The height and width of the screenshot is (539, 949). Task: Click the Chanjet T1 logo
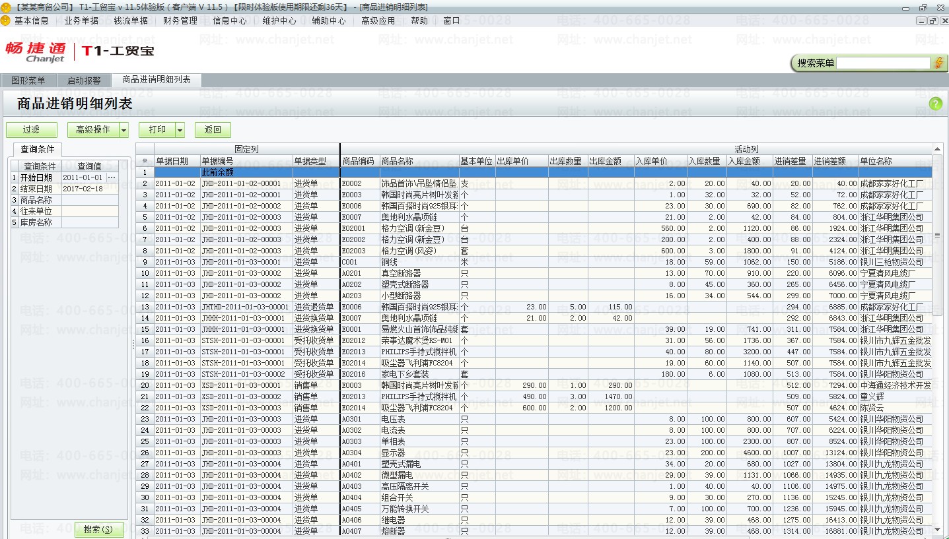(80, 51)
